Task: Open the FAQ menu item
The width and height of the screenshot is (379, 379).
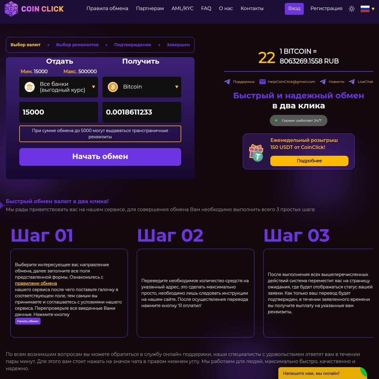Action: (x=206, y=9)
